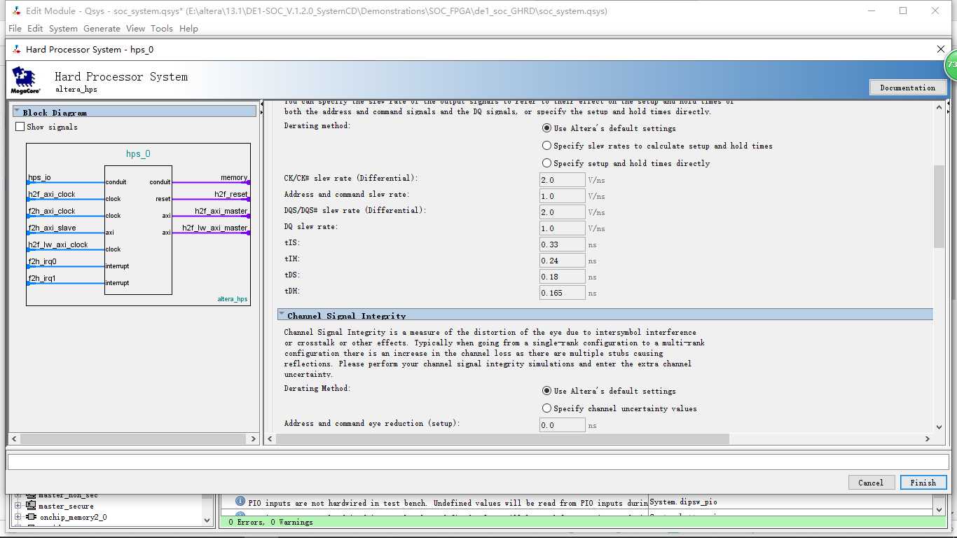Viewport: 957px width, 538px height.
Task: Click the DQ slew rate field
Action: coord(562,228)
